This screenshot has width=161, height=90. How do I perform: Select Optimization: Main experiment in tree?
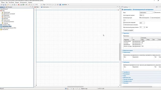coord(7,26)
